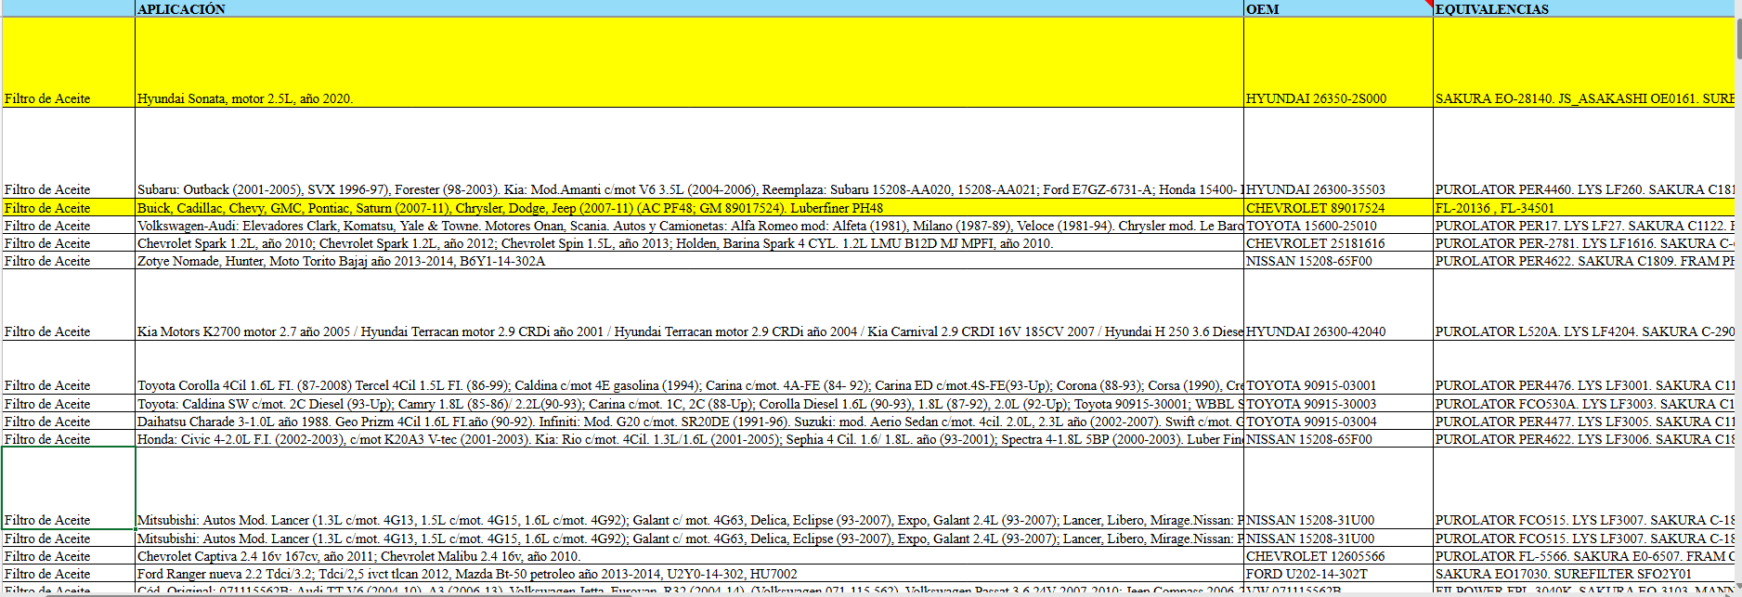
Task: Select the 'FL-20136 , FL-34501' equivalence cell
Action: (x=1582, y=208)
